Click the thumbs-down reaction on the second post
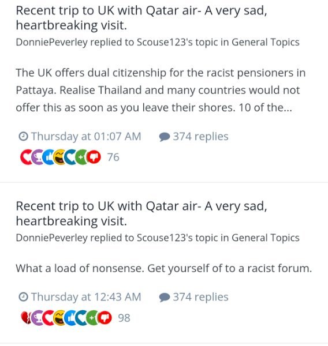Viewport: 328px width, 346px height. 105,318
